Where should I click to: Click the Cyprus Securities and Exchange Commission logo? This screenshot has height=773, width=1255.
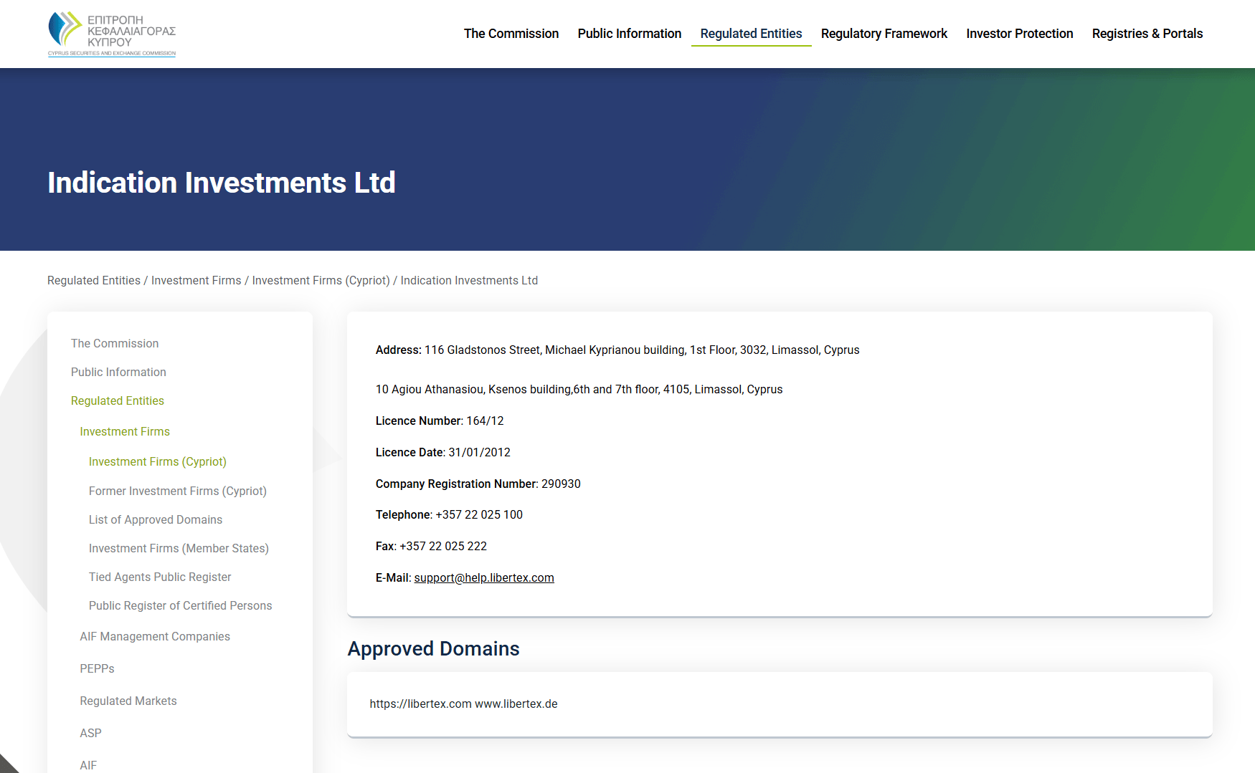coord(112,34)
